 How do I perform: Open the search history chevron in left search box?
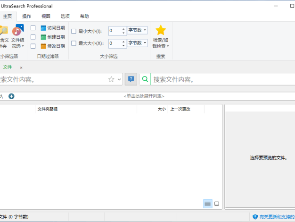pyautogui.click(x=119, y=79)
